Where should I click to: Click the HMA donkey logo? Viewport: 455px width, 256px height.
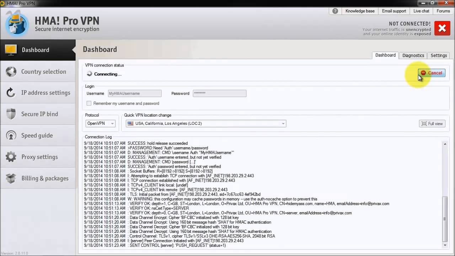tap(17, 23)
